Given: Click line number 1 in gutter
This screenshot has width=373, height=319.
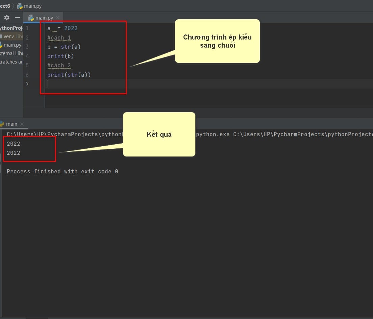Looking at the screenshot, I should 27,28.
